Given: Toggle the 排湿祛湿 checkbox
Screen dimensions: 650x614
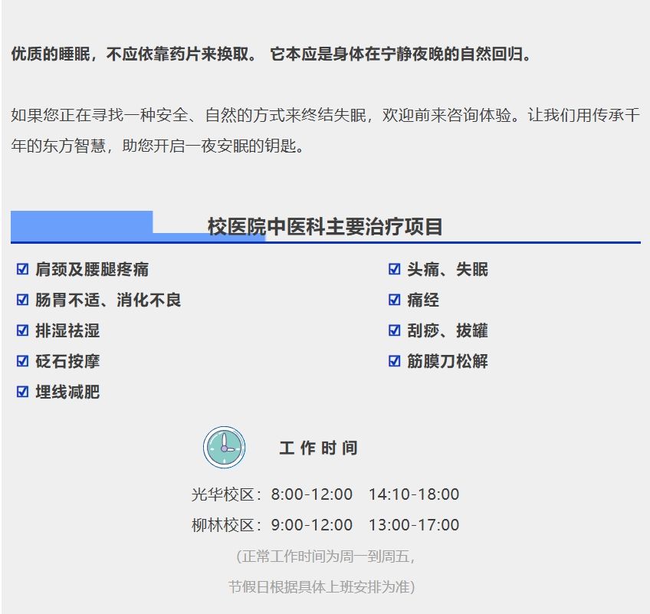Looking at the screenshot, I should tap(22, 330).
